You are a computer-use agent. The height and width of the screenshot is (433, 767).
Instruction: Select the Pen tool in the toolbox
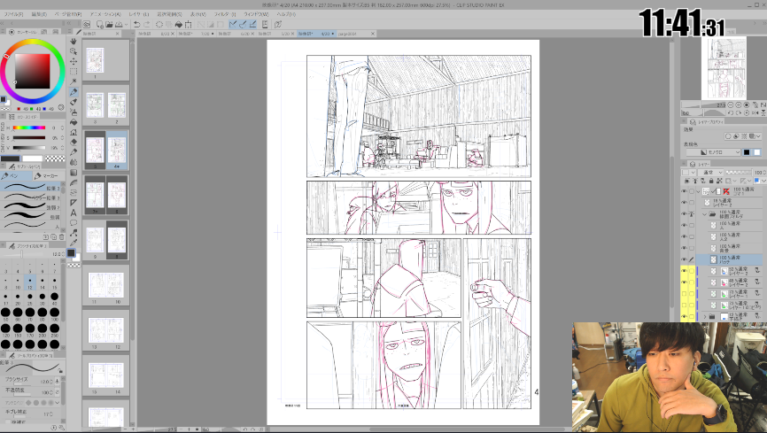pyautogui.click(x=74, y=92)
